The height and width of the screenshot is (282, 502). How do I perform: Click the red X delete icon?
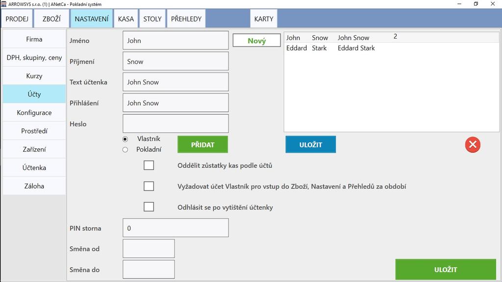pyautogui.click(x=473, y=145)
